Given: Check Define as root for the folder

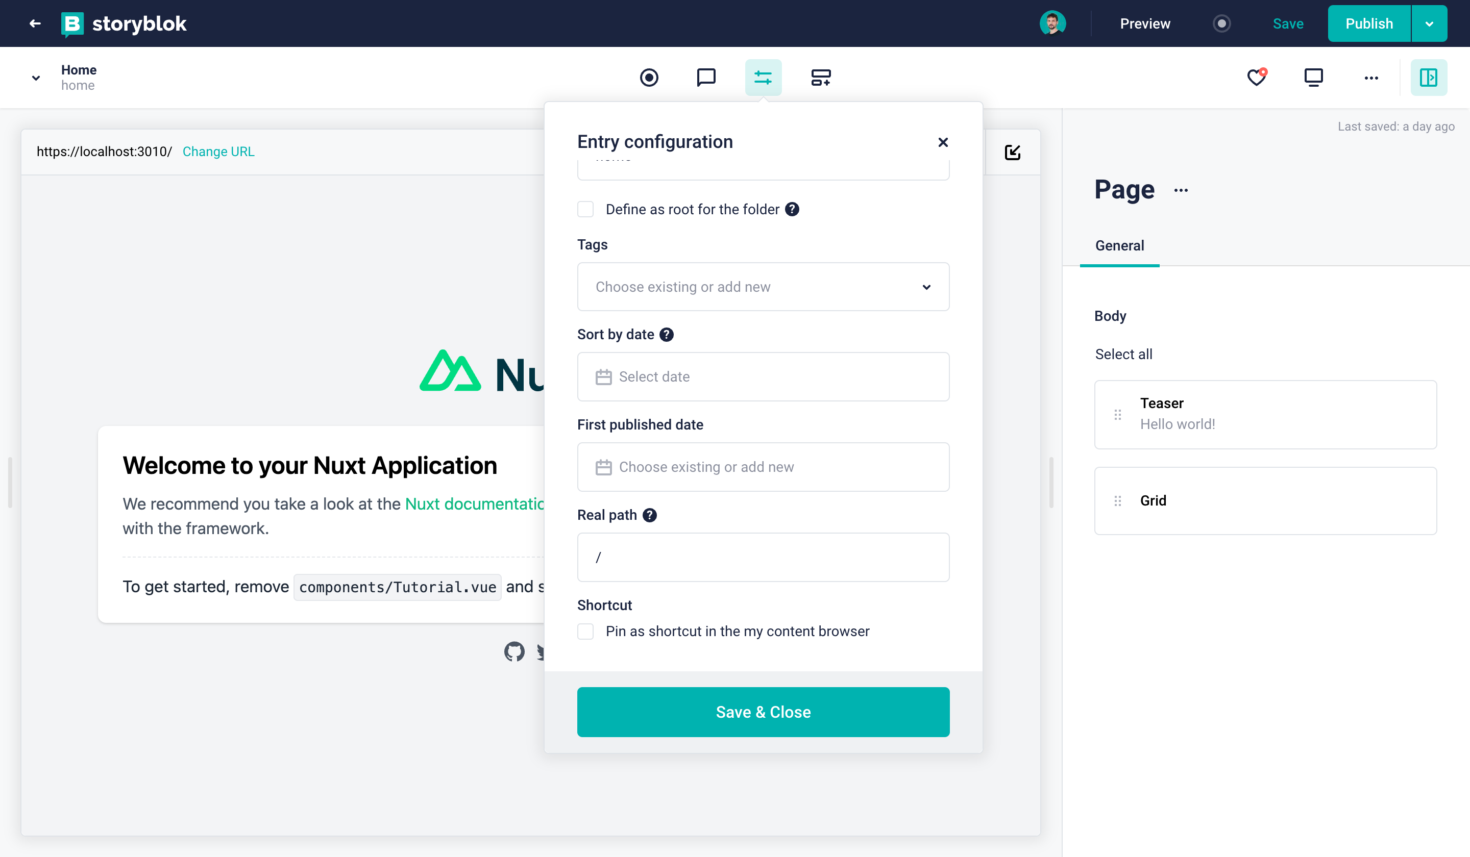Looking at the screenshot, I should (585, 209).
